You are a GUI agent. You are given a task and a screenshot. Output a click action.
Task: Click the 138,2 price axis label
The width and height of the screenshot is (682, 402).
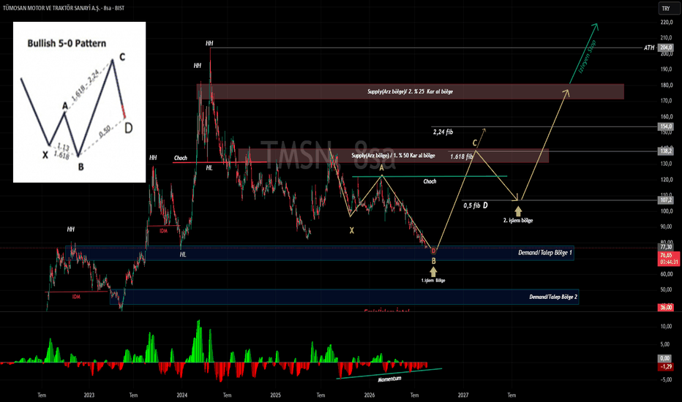pos(666,151)
